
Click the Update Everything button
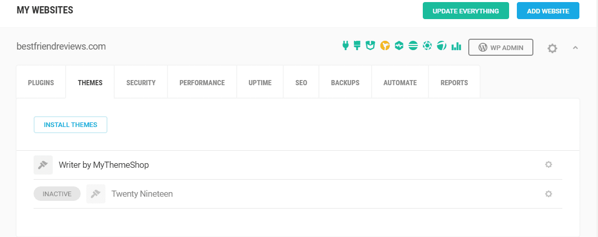(x=466, y=11)
